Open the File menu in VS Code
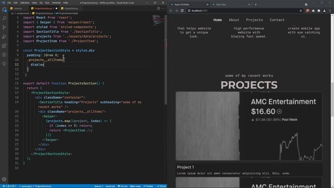This screenshot has width=334, height=188. pos(9,3)
